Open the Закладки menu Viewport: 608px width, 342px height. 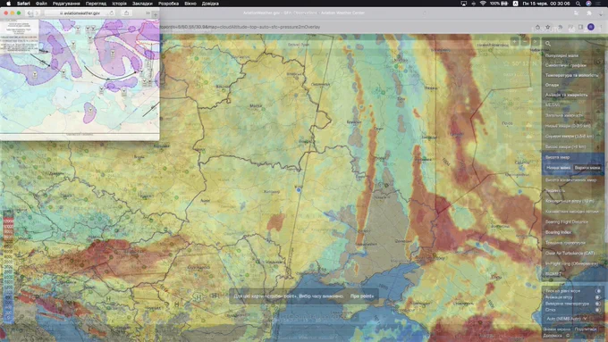tap(142, 4)
